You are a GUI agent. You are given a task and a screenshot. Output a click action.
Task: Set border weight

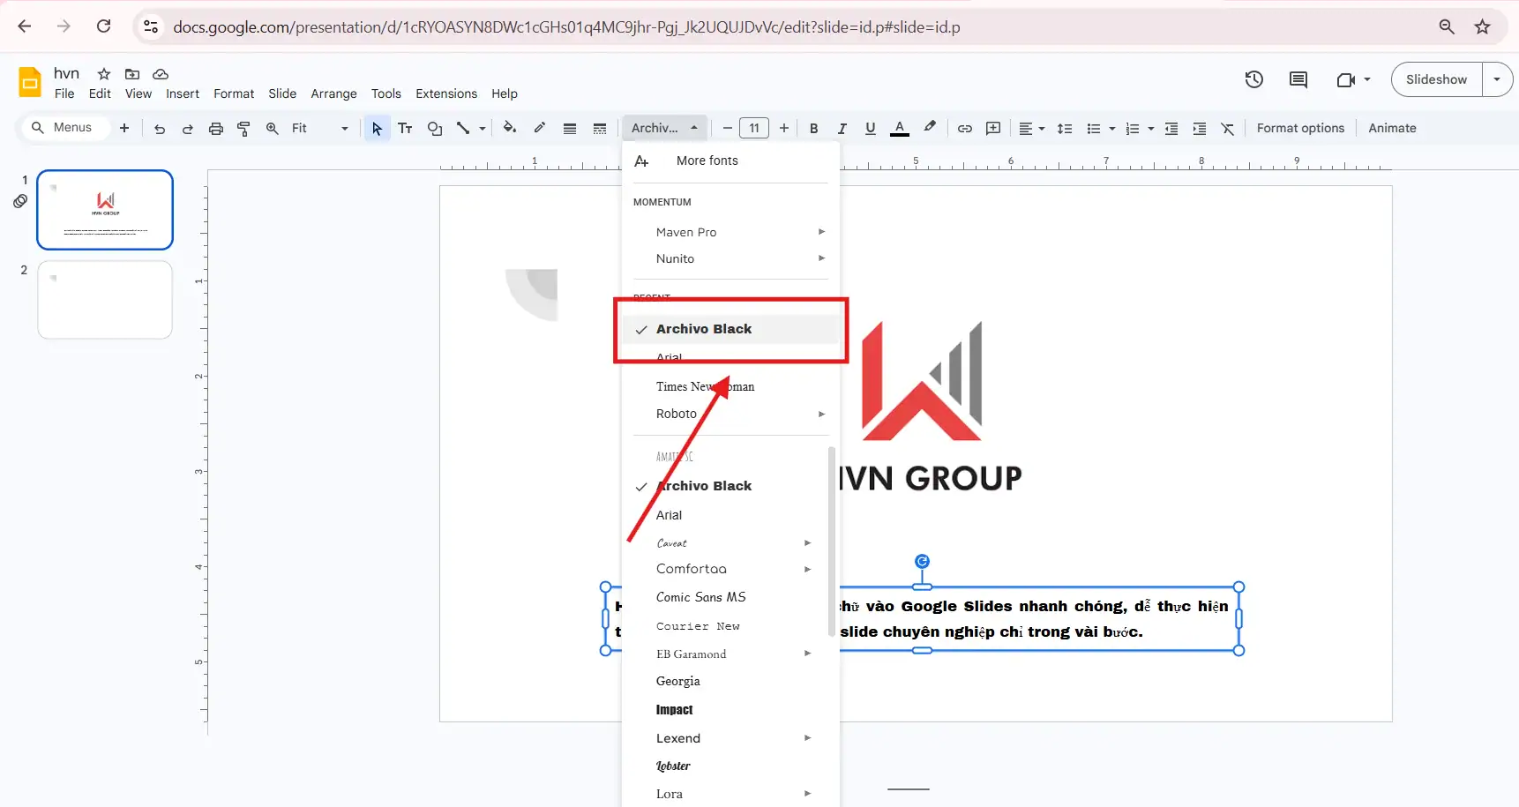[570, 129]
